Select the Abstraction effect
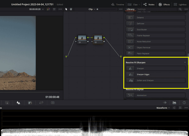Image resolution: width=189 pixels, height=136 pixels. coord(156,95)
